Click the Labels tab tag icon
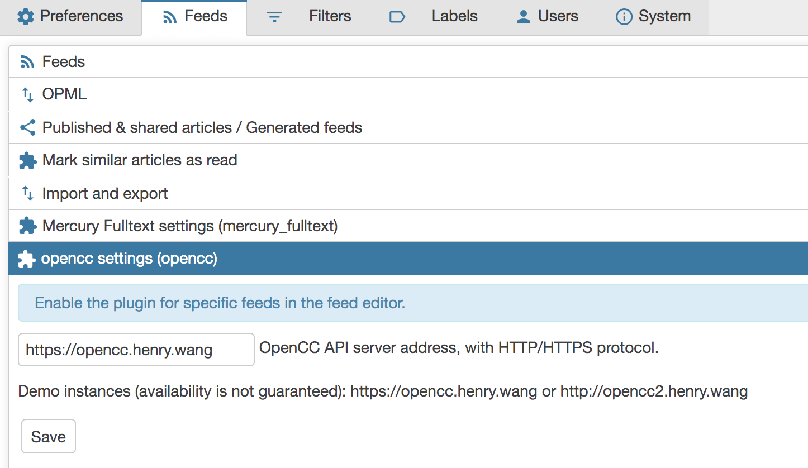This screenshot has height=468, width=808. coord(397,17)
